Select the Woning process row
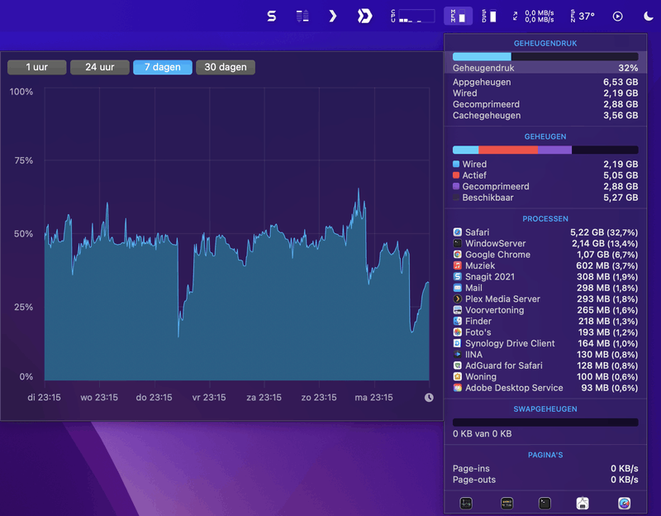This screenshot has height=516, width=661. [545, 377]
